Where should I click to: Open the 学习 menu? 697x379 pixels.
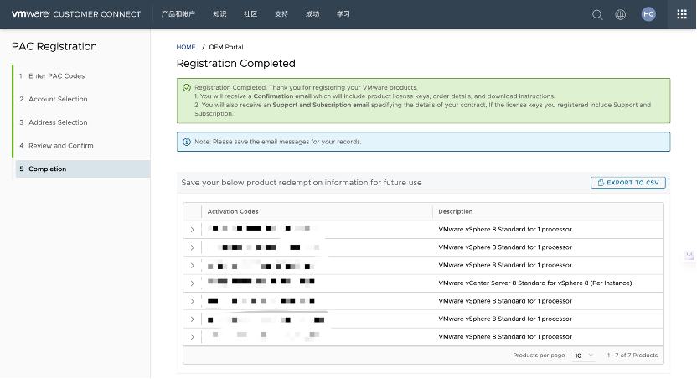343,14
